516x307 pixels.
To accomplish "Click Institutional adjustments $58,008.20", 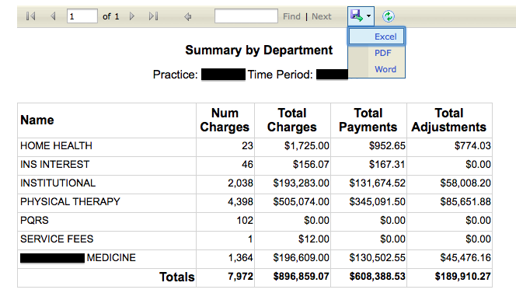I will 465,183.
